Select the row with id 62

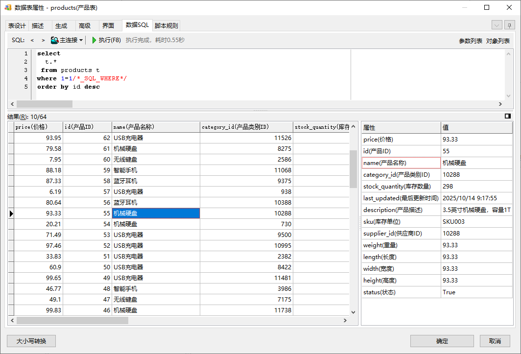87,138
